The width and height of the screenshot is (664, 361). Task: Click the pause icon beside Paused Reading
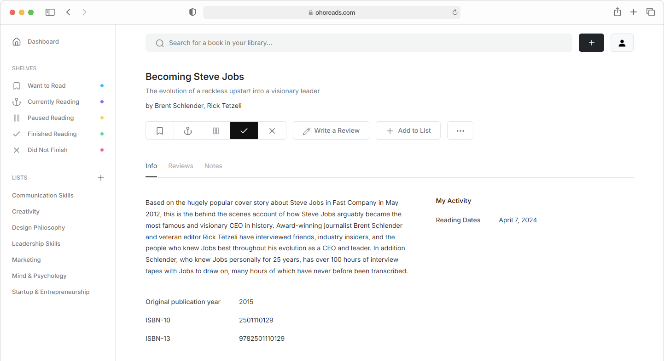coord(17,118)
